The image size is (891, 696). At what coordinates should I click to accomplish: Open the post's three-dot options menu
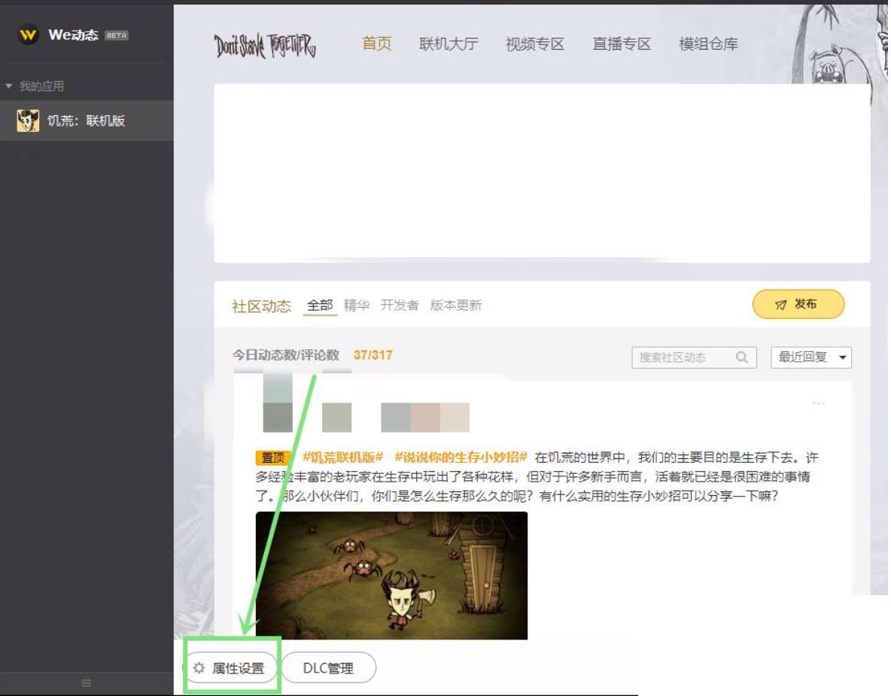tap(818, 403)
